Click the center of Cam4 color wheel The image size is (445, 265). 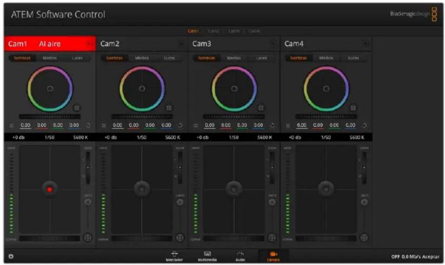(326, 89)
